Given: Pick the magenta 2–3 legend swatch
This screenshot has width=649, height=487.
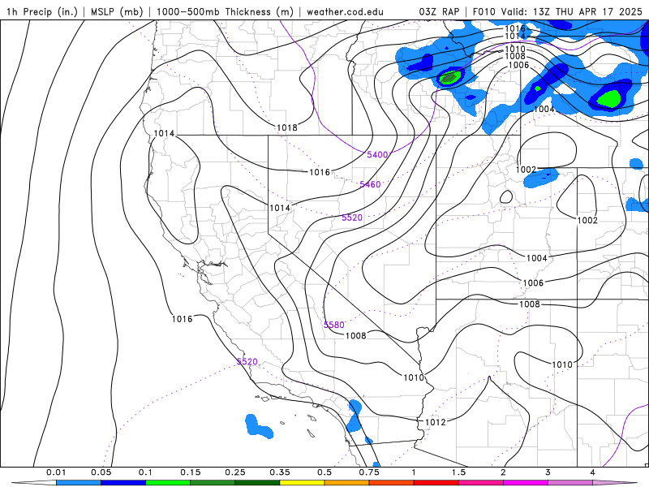Looking at the screenshot, I should [x=526, y=483].
